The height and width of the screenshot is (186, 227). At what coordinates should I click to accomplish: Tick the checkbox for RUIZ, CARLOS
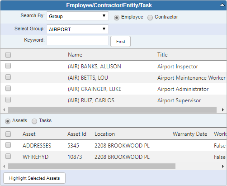8,100
